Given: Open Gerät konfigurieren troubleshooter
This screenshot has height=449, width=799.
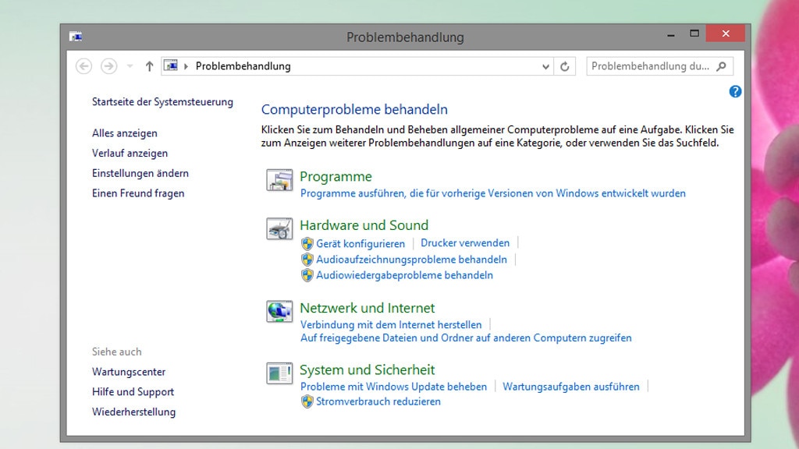Looking at the screenshot, I should (360, 243).
